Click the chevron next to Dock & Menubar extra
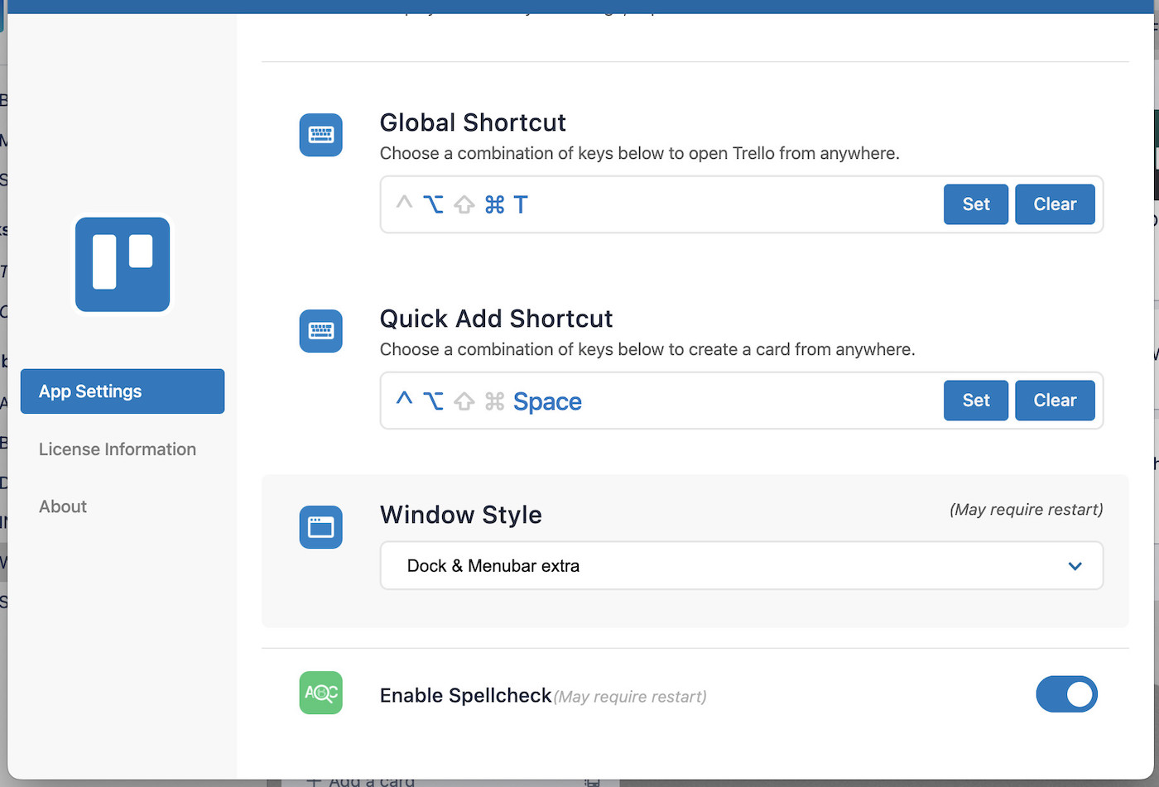 [1075, 565]
